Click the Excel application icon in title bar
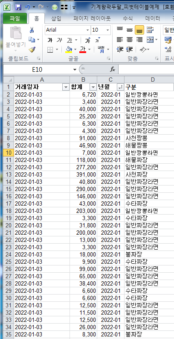174x339 pixels. (x=7, y=8)
